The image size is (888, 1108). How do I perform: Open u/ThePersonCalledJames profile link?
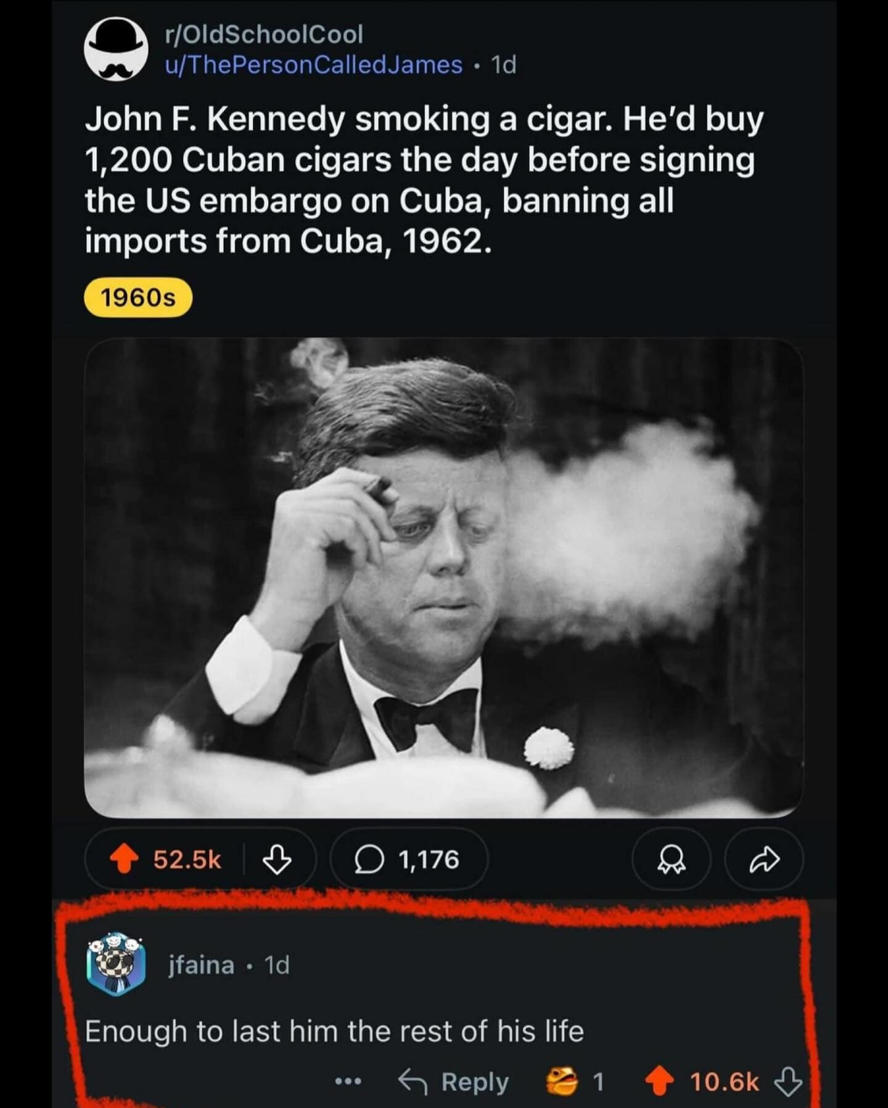313,65
